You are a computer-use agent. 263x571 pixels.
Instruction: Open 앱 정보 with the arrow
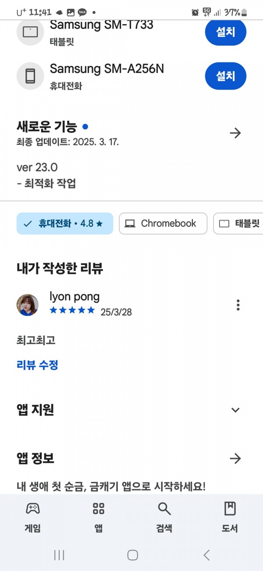coord(235,459)
